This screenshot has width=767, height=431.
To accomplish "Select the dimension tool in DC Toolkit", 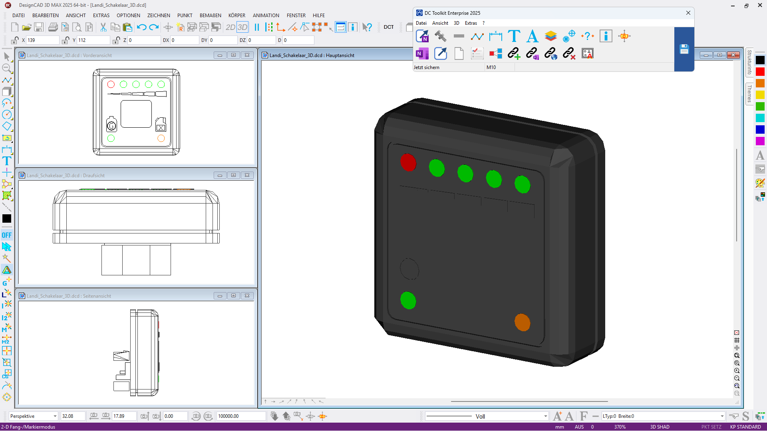I will coord(495,36).
